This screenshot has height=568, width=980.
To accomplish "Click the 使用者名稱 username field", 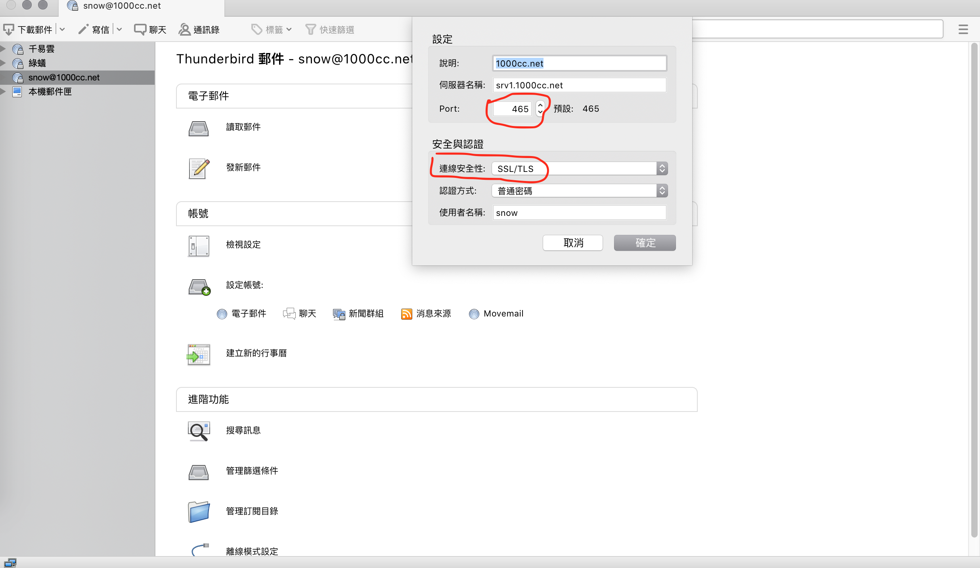I will click(580, 213).
